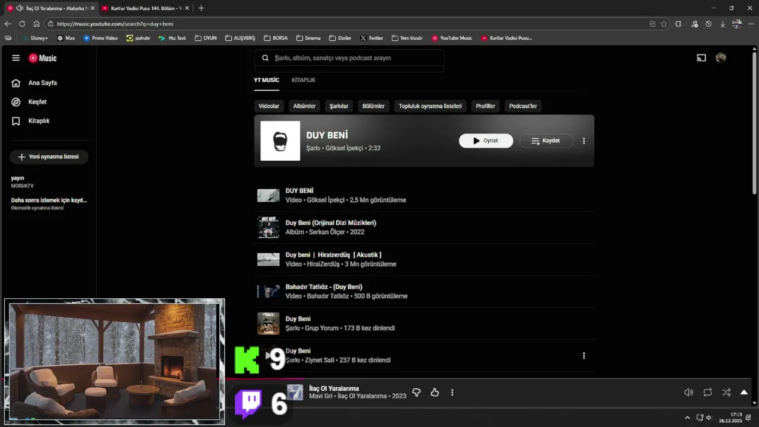Open the account profile avatar

tap(720, 58)
